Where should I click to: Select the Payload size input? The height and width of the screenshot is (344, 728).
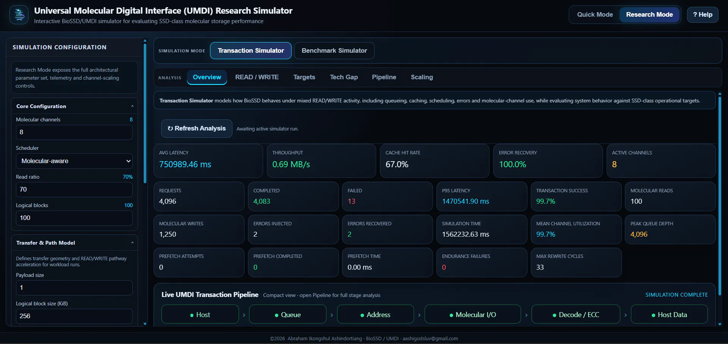pyautogui.click(x=74, y=288)
